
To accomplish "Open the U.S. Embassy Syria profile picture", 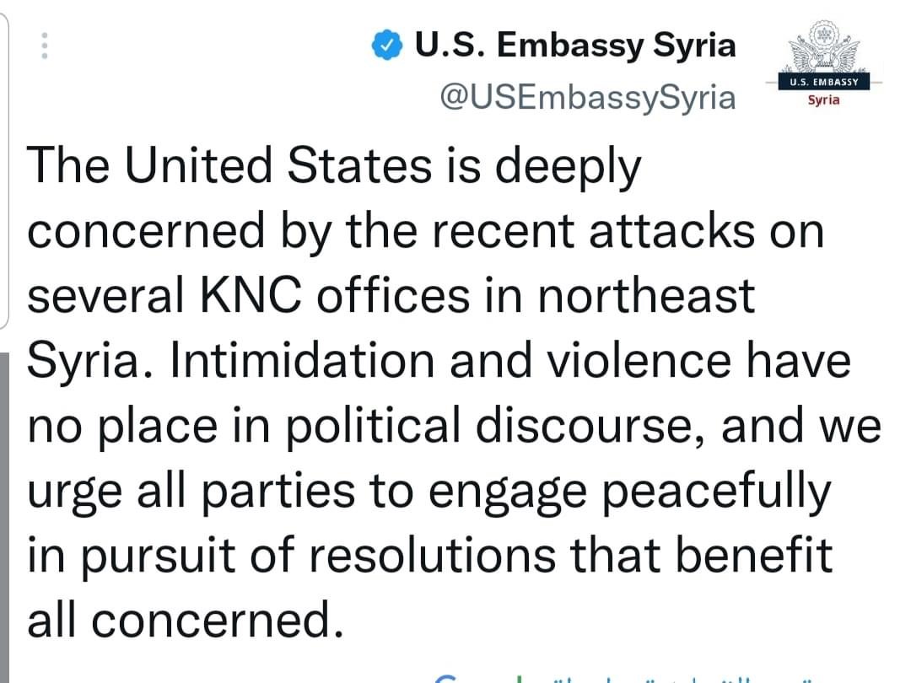I will point(824,62).
